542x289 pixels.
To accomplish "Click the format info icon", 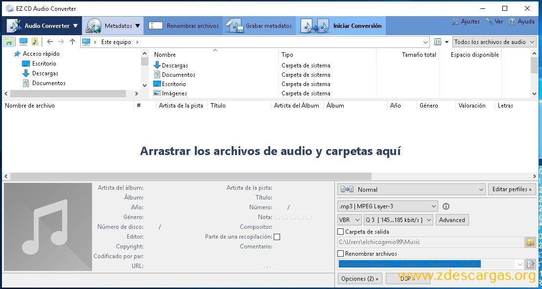I will coord(446,206).
